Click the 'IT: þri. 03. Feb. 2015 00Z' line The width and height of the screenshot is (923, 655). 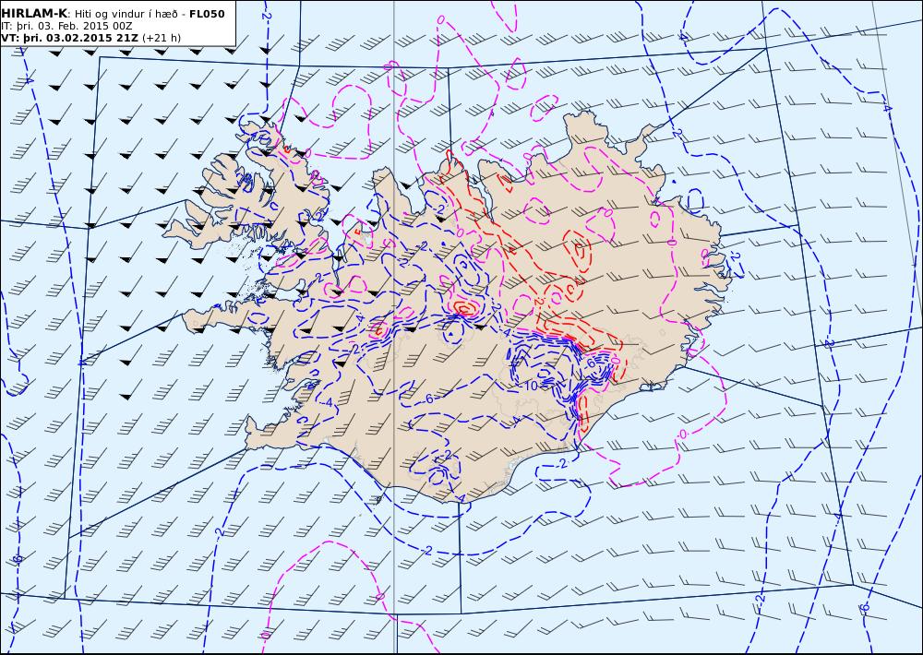point(66,26)
